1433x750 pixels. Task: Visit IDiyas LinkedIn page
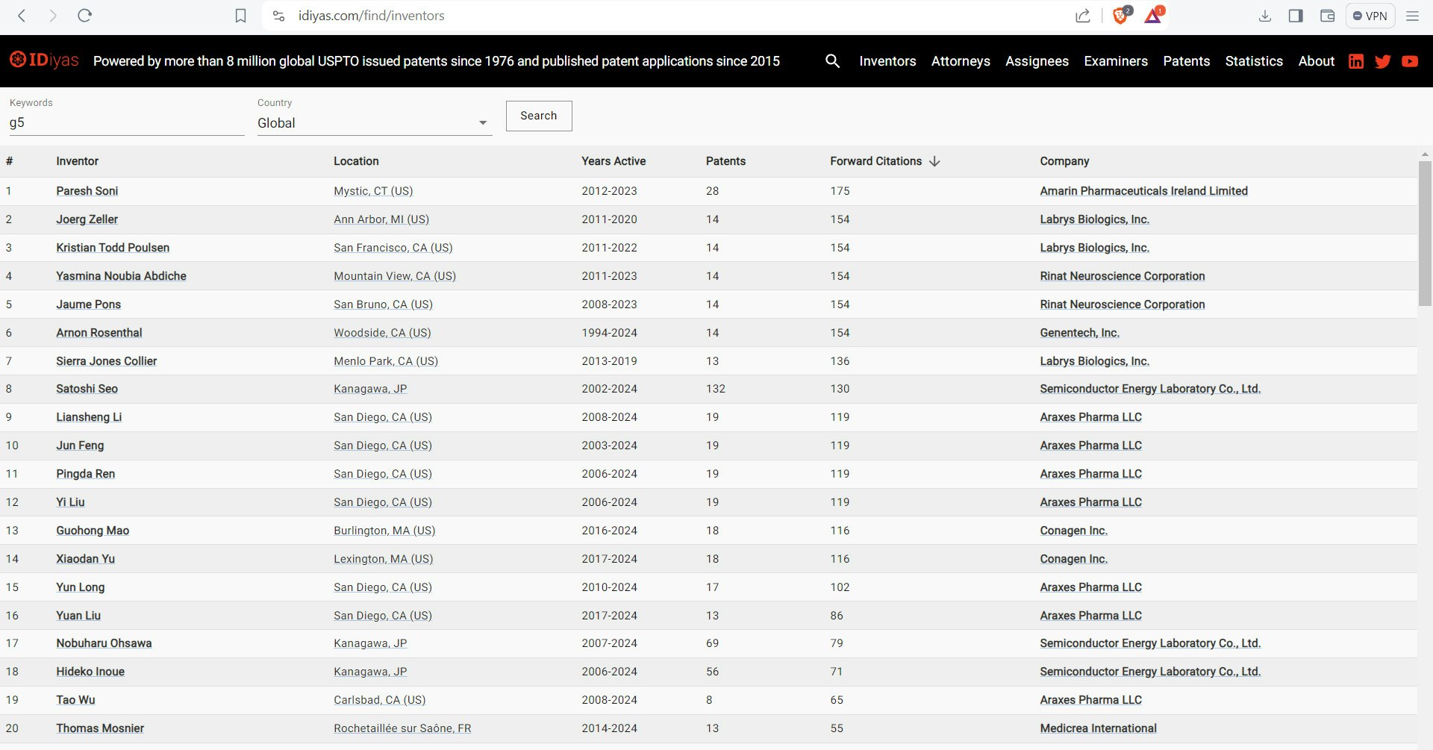pyautogui.click(x=1356, y=61)
